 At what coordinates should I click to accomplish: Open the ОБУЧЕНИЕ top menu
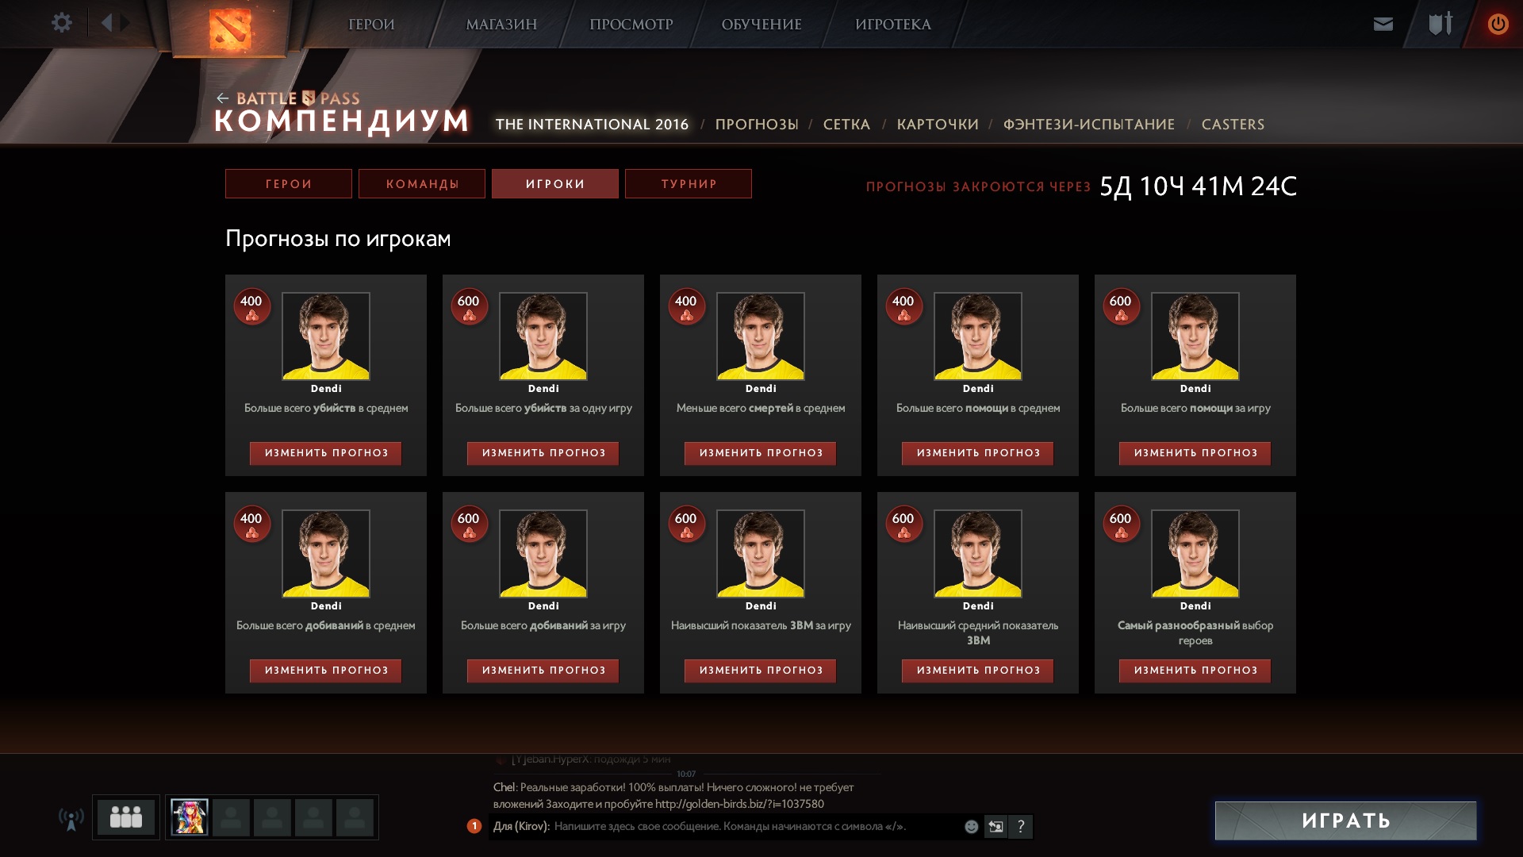[761, 25]
